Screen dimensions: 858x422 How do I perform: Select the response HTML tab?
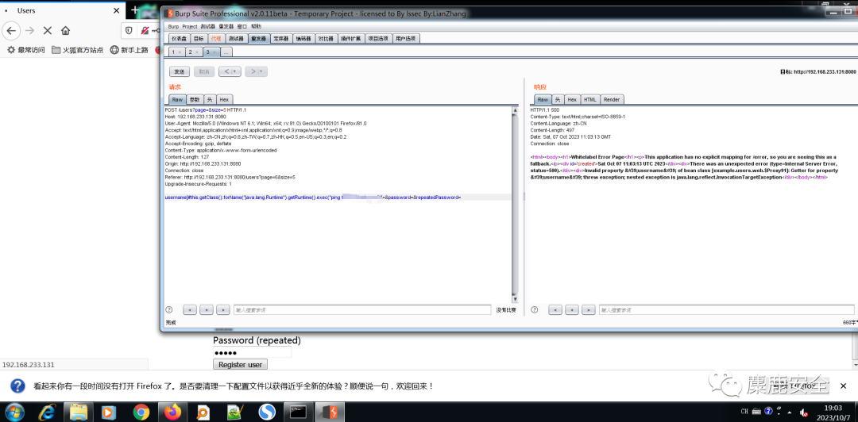589,99
